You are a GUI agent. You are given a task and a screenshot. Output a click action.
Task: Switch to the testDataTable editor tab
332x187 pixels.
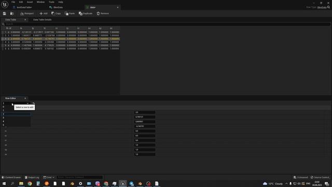[x=24, y=7]
